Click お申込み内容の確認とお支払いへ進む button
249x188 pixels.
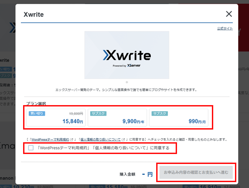(x=196, y=172)
